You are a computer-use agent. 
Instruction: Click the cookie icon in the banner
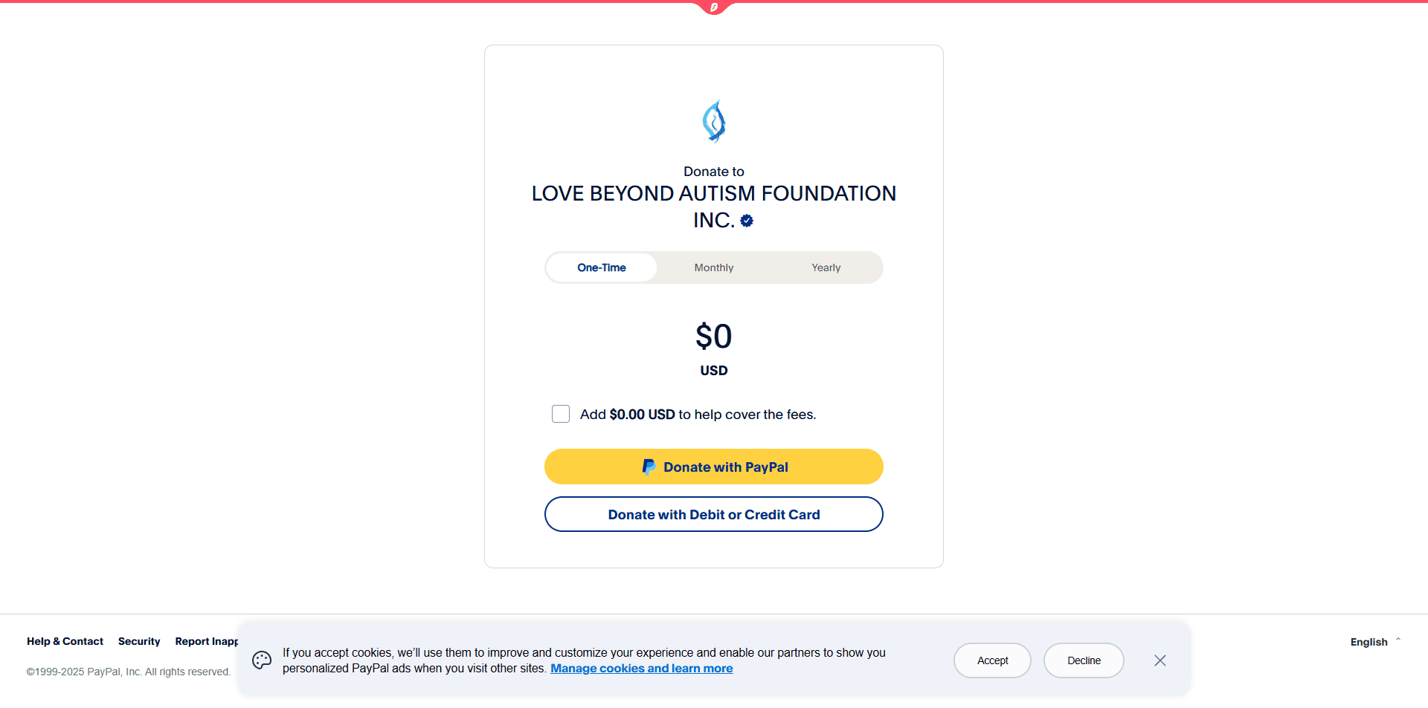click(262, 660)
